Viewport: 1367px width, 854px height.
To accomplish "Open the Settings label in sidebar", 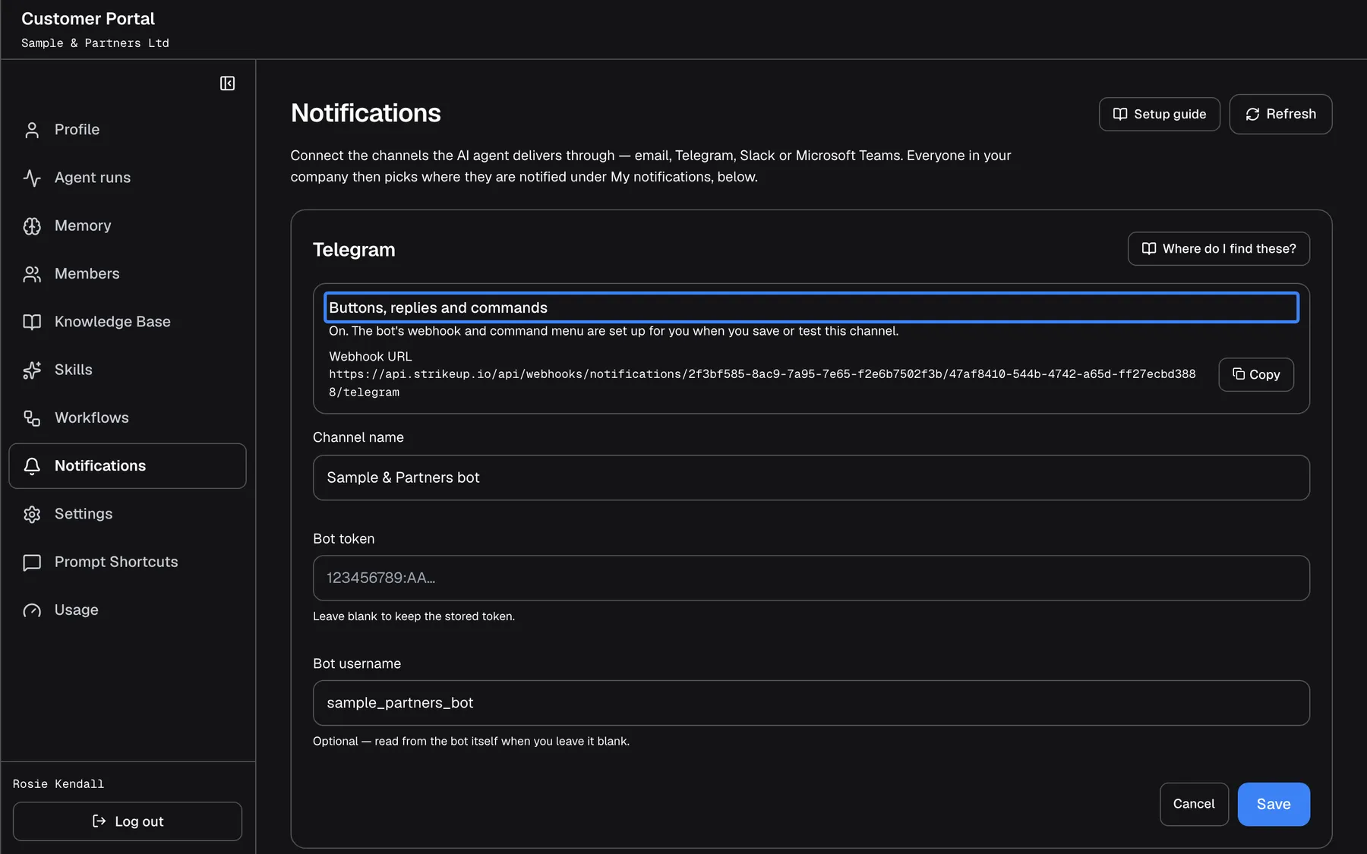I will pyautogui.click(x=84, y=514).
